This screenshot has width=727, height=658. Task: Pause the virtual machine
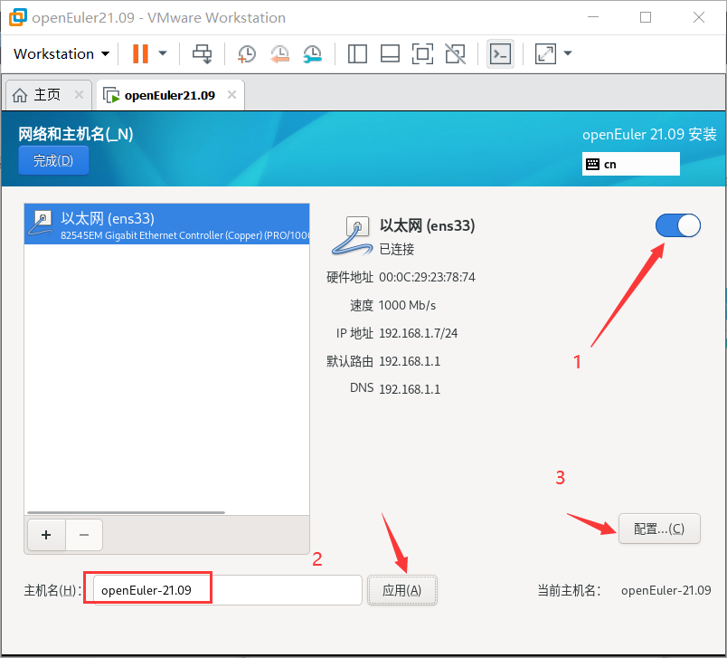[x=140, y=53]
